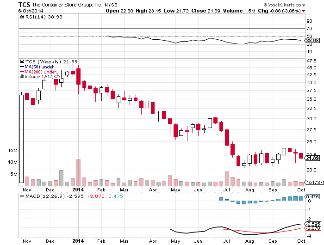Click the -2.595 MACD line axis tag

point(312,224)
